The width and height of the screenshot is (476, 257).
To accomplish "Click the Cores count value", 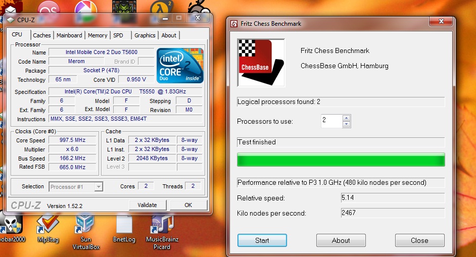I will coord(146,186).
